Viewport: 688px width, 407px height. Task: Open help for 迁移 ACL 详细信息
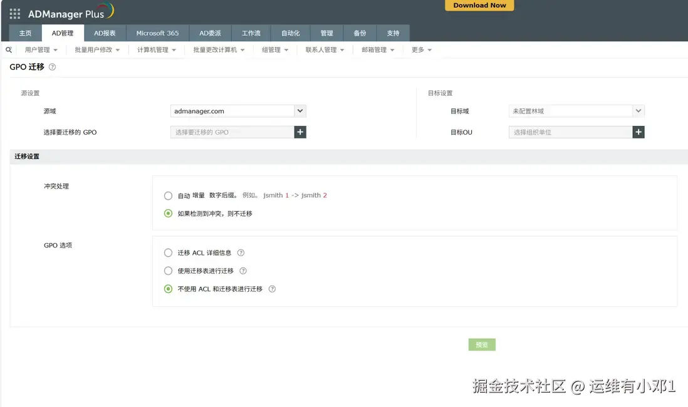(241, 252)
